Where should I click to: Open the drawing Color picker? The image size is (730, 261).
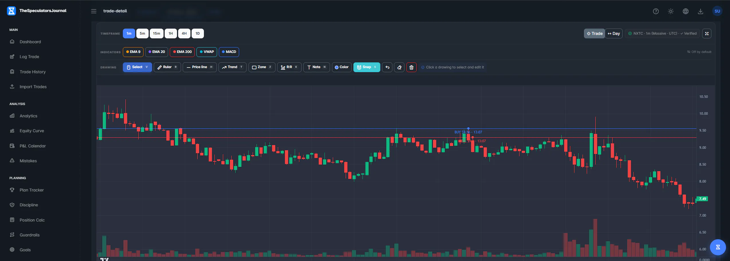[x=342, y=67]
